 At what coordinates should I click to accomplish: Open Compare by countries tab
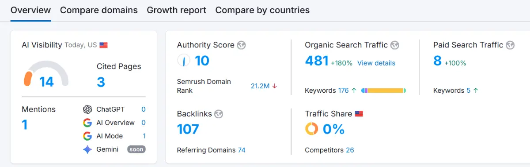click(x=262, y=10)
